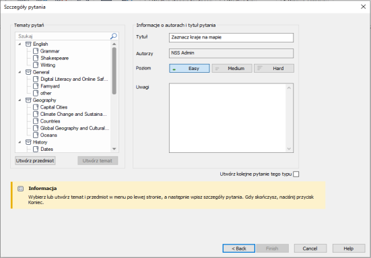Image resolution: width=371 pixels, height=258 pixels.
Task: Click the Szukaj search field
Action: [x=63, y=36]
